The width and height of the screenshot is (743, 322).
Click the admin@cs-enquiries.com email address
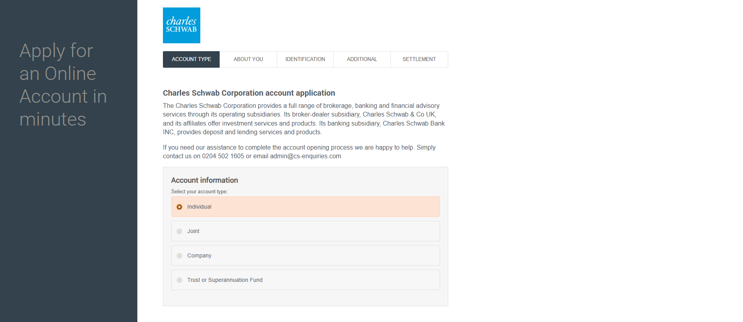coord(305,156)
